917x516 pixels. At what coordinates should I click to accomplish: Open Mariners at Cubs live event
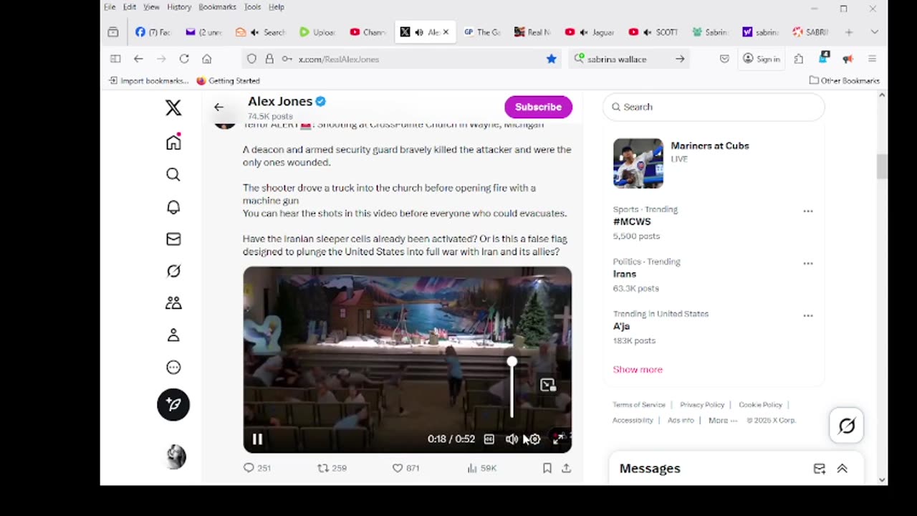710,145
